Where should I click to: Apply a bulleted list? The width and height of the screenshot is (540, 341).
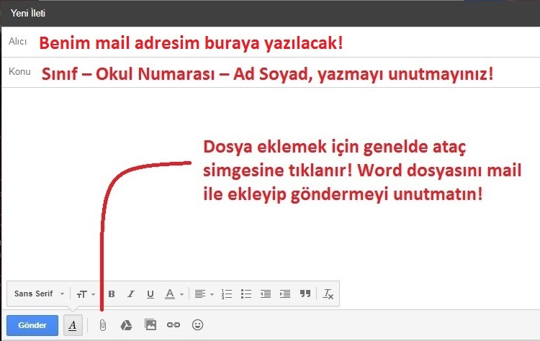point(246,294)
